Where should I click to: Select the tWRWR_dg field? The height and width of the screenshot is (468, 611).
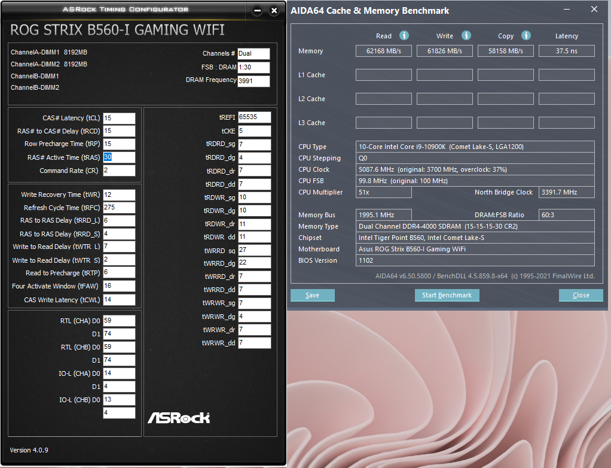[x=255, y=317]
